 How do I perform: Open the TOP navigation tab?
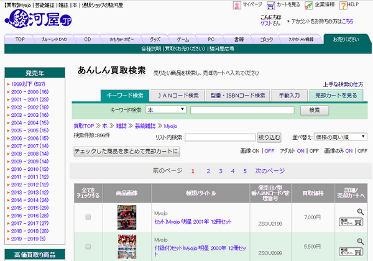pyautogui.click(x=20, y=39)
